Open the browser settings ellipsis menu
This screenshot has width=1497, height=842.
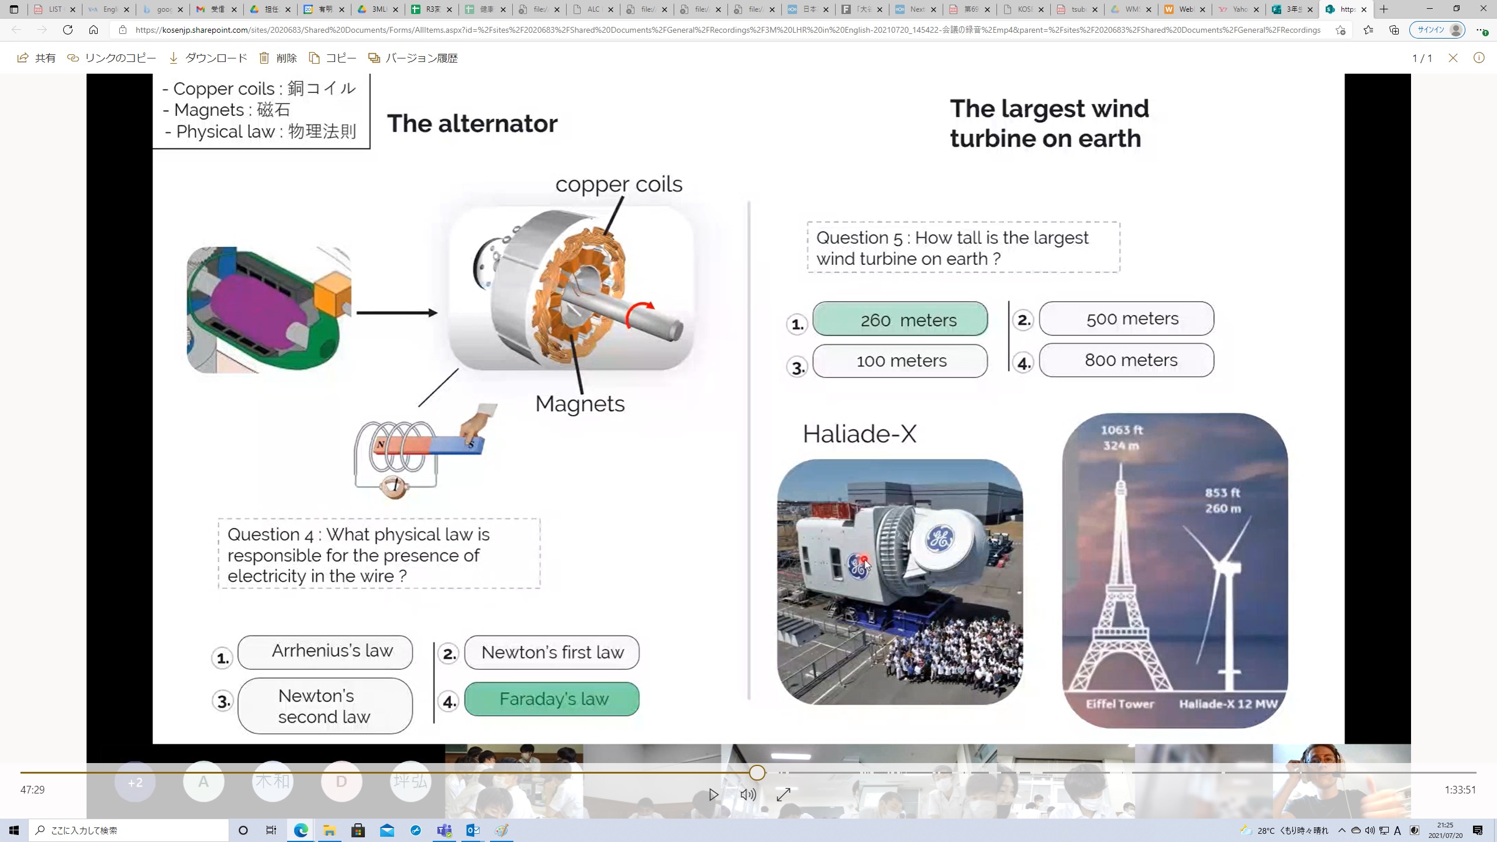tap(1481, 30)
